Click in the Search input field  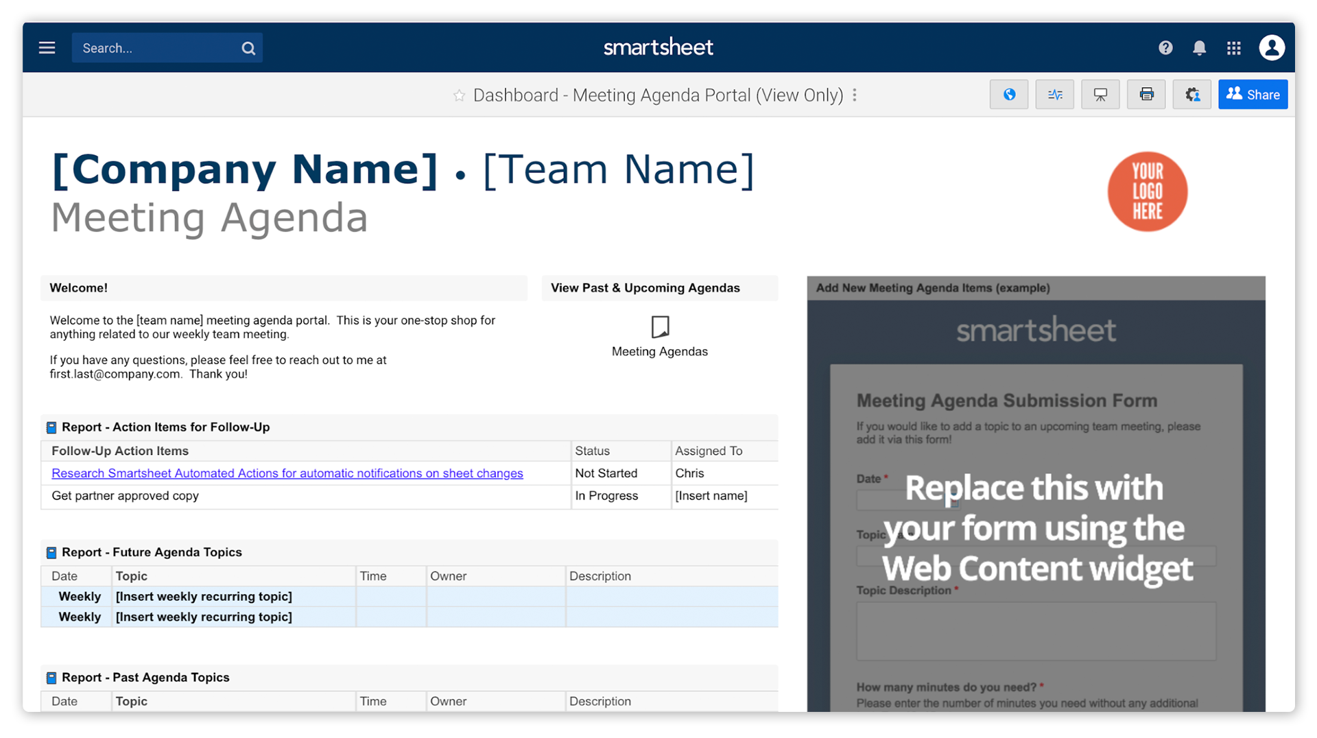pyautogui.click(x=154, y=48)
